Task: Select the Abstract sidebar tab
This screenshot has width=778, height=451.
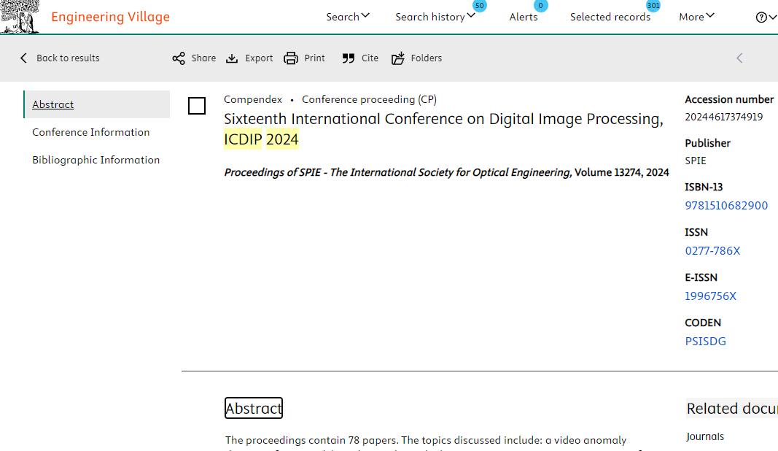Action: [x=97, y=104]
